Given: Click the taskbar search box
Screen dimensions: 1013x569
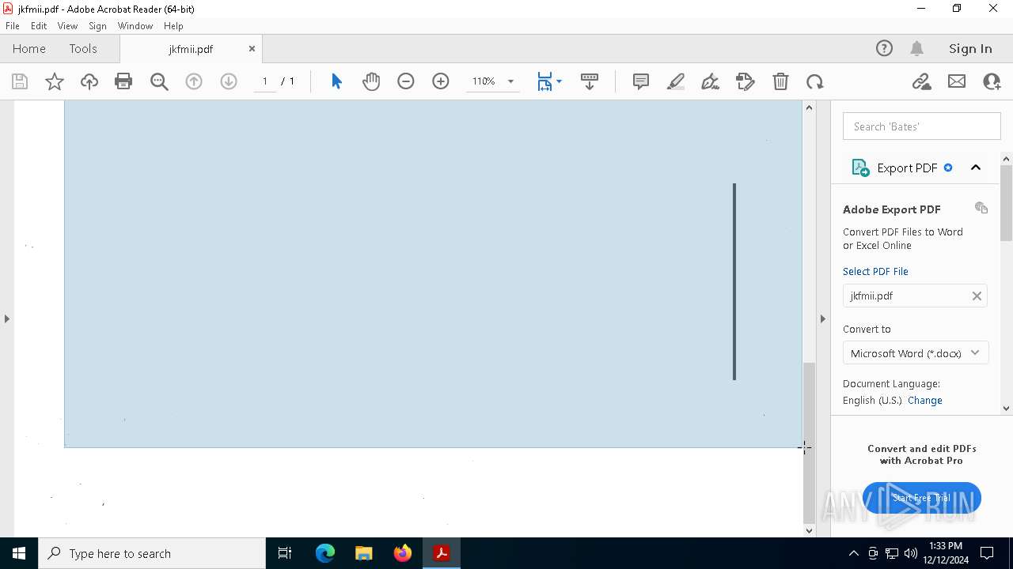Looking at the screenshot, I should 152,553.
